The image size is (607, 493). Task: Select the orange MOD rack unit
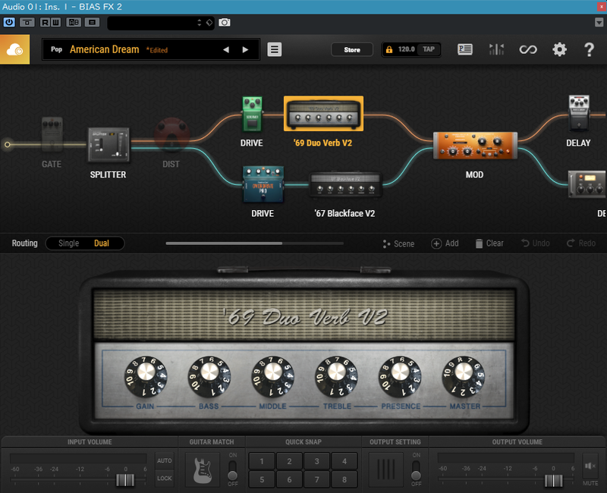coord(475,146)
